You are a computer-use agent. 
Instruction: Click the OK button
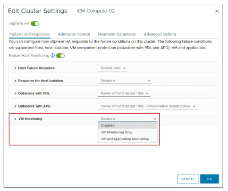pos(210,179)
